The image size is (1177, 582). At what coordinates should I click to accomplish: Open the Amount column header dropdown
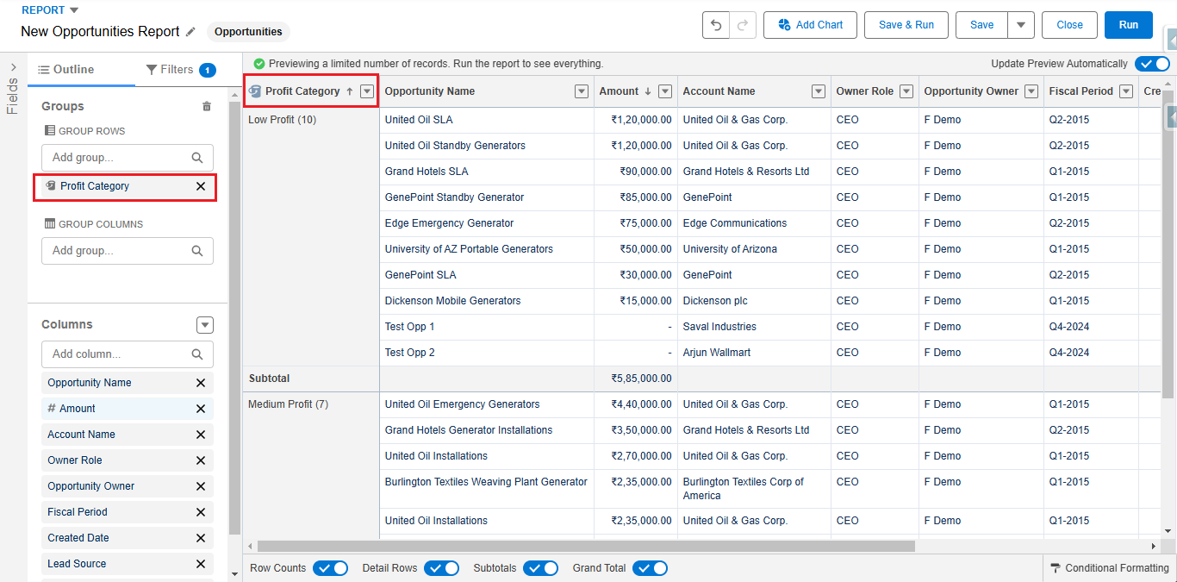664,91
